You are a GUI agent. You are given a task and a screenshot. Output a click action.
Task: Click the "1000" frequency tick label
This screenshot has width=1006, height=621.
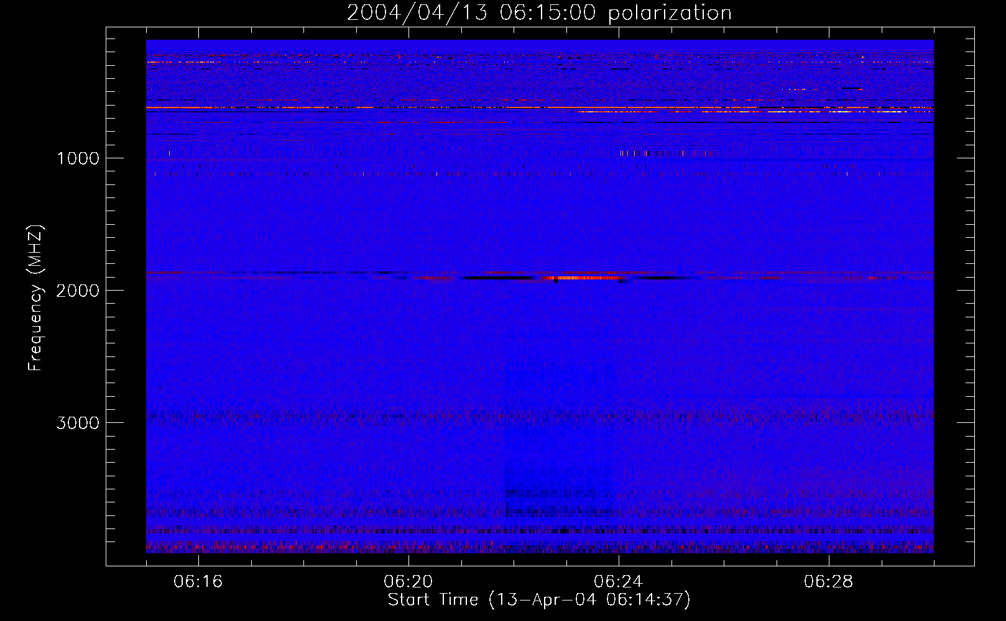click(x=78, y=158)
